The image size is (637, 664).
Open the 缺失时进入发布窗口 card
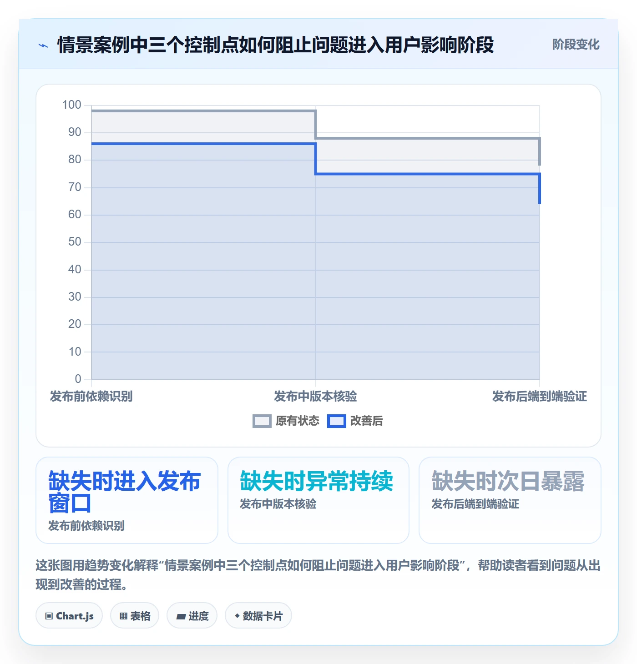[x=127, y=500]
